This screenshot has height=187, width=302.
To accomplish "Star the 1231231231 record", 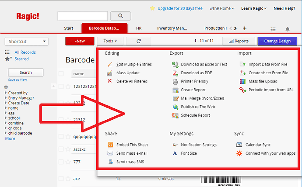I will coord(68,87).
